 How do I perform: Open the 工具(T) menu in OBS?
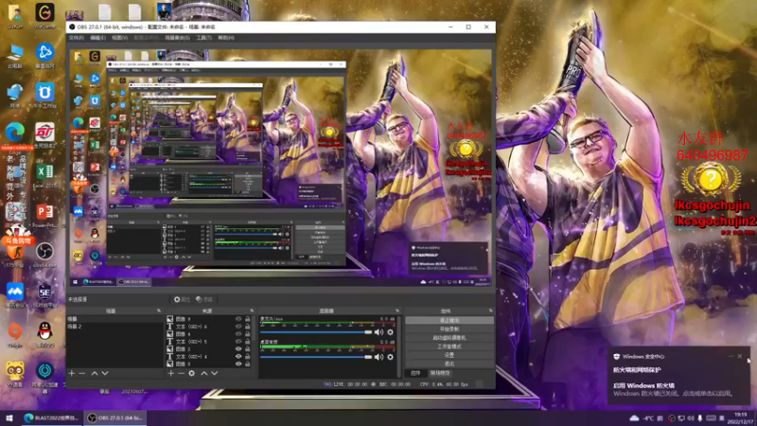coord(203,38)
